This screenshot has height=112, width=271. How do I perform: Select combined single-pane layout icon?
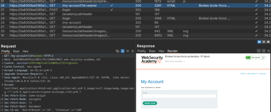[268, 42]
